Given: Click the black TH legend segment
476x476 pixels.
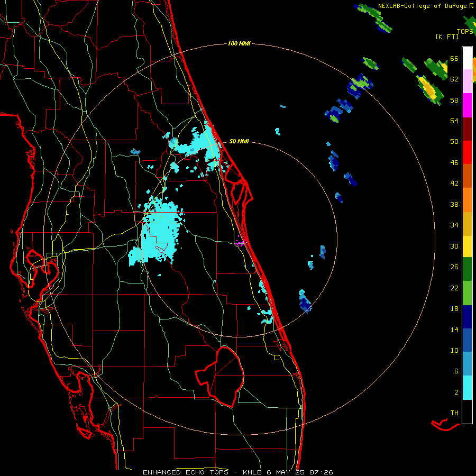Looking at the screenshot, I should 467,411.
